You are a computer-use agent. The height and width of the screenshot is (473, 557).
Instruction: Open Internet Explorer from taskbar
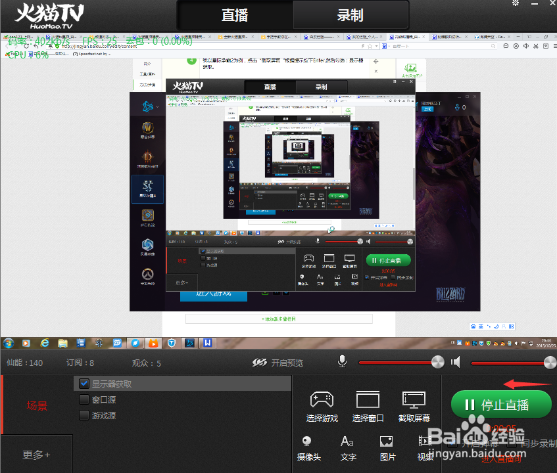pyautogui.click(x=45, y=343)
